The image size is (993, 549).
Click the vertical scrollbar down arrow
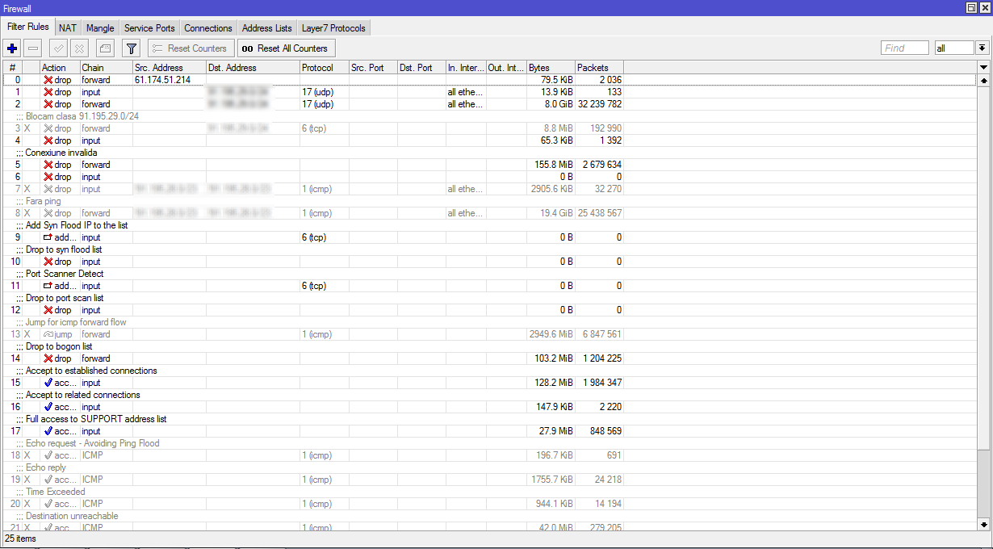(x=983, y=525)
